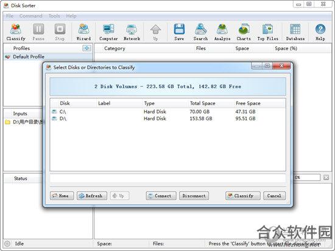Image resolution: width=335 pixels, height=251 pixels.
Task: Open the Command menu
Action: tap(31, 16)
